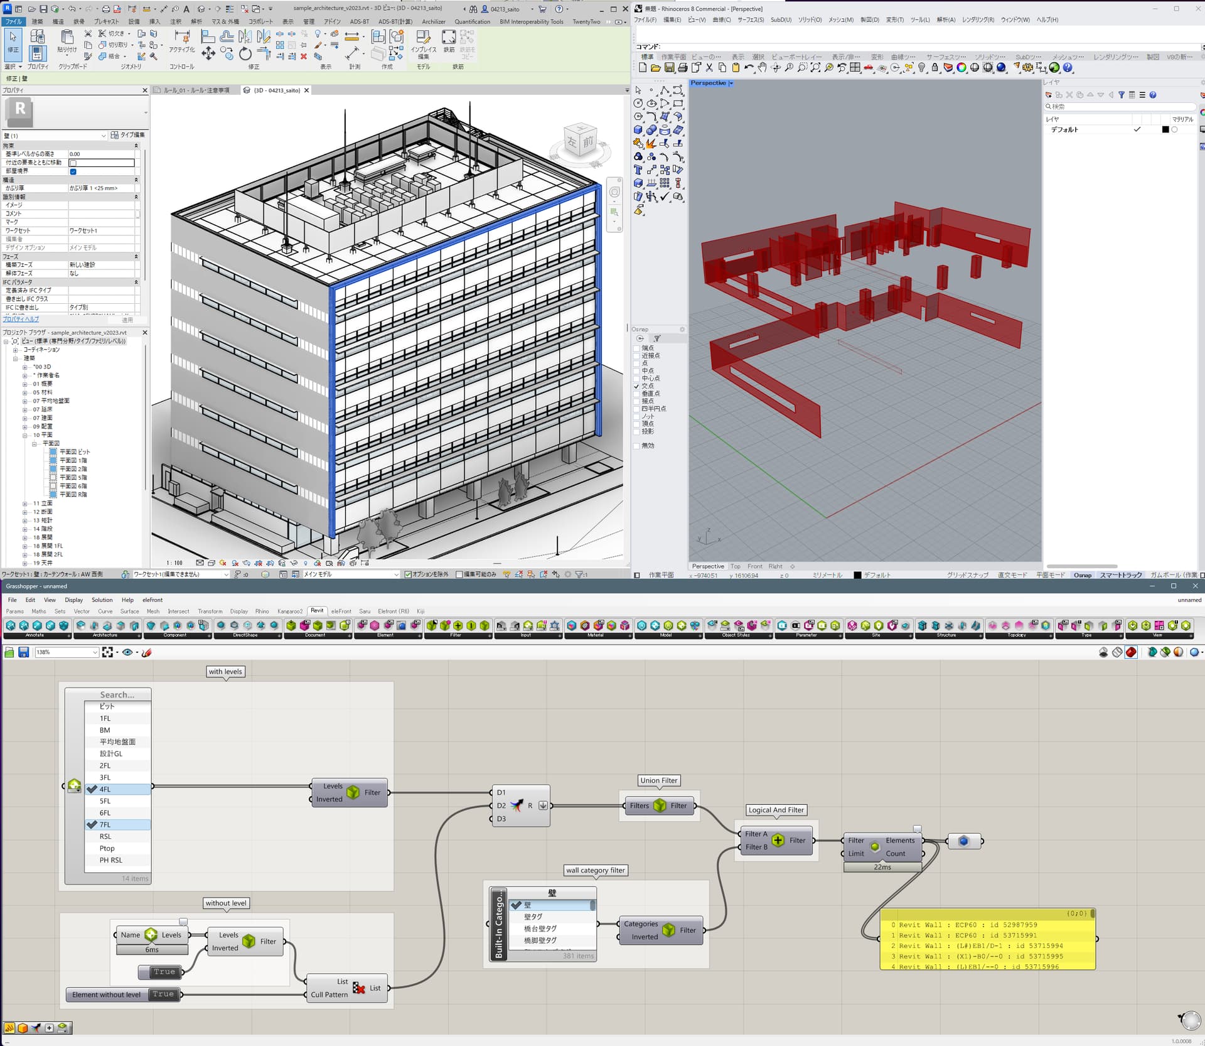Open Rhino Perspective viewport dropdown arrow

pyautogui.click(x=731, y=84)
